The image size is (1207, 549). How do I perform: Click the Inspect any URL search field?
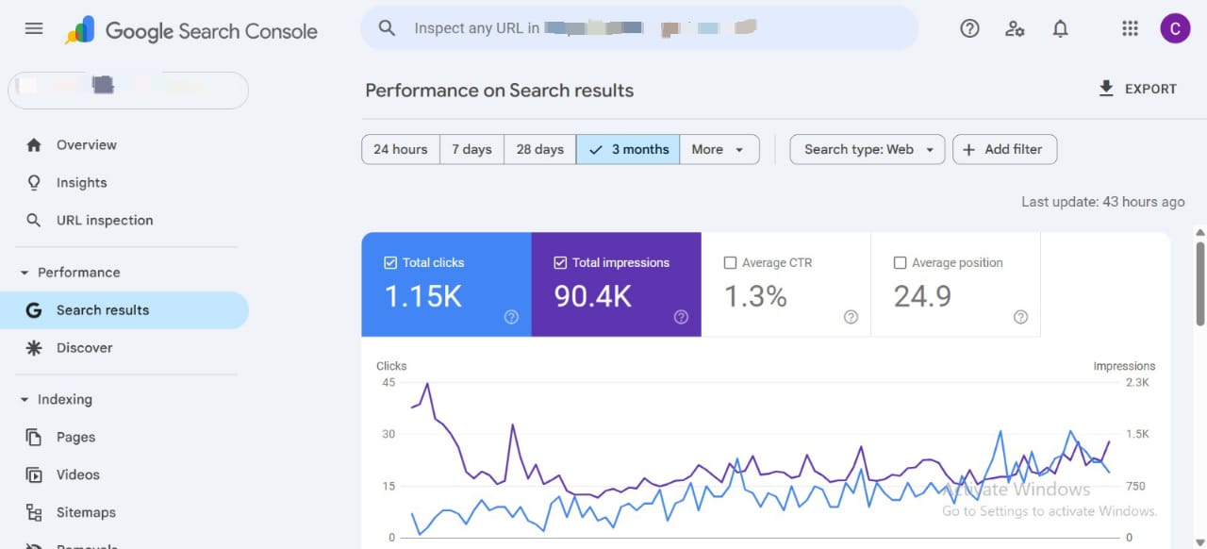pos(639,28)
